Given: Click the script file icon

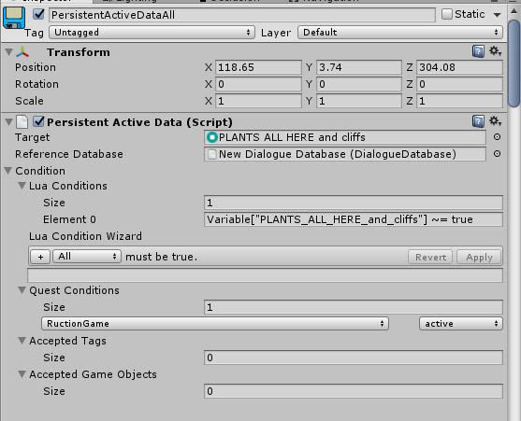Looking at the screenshot, I should coord(22,121).
